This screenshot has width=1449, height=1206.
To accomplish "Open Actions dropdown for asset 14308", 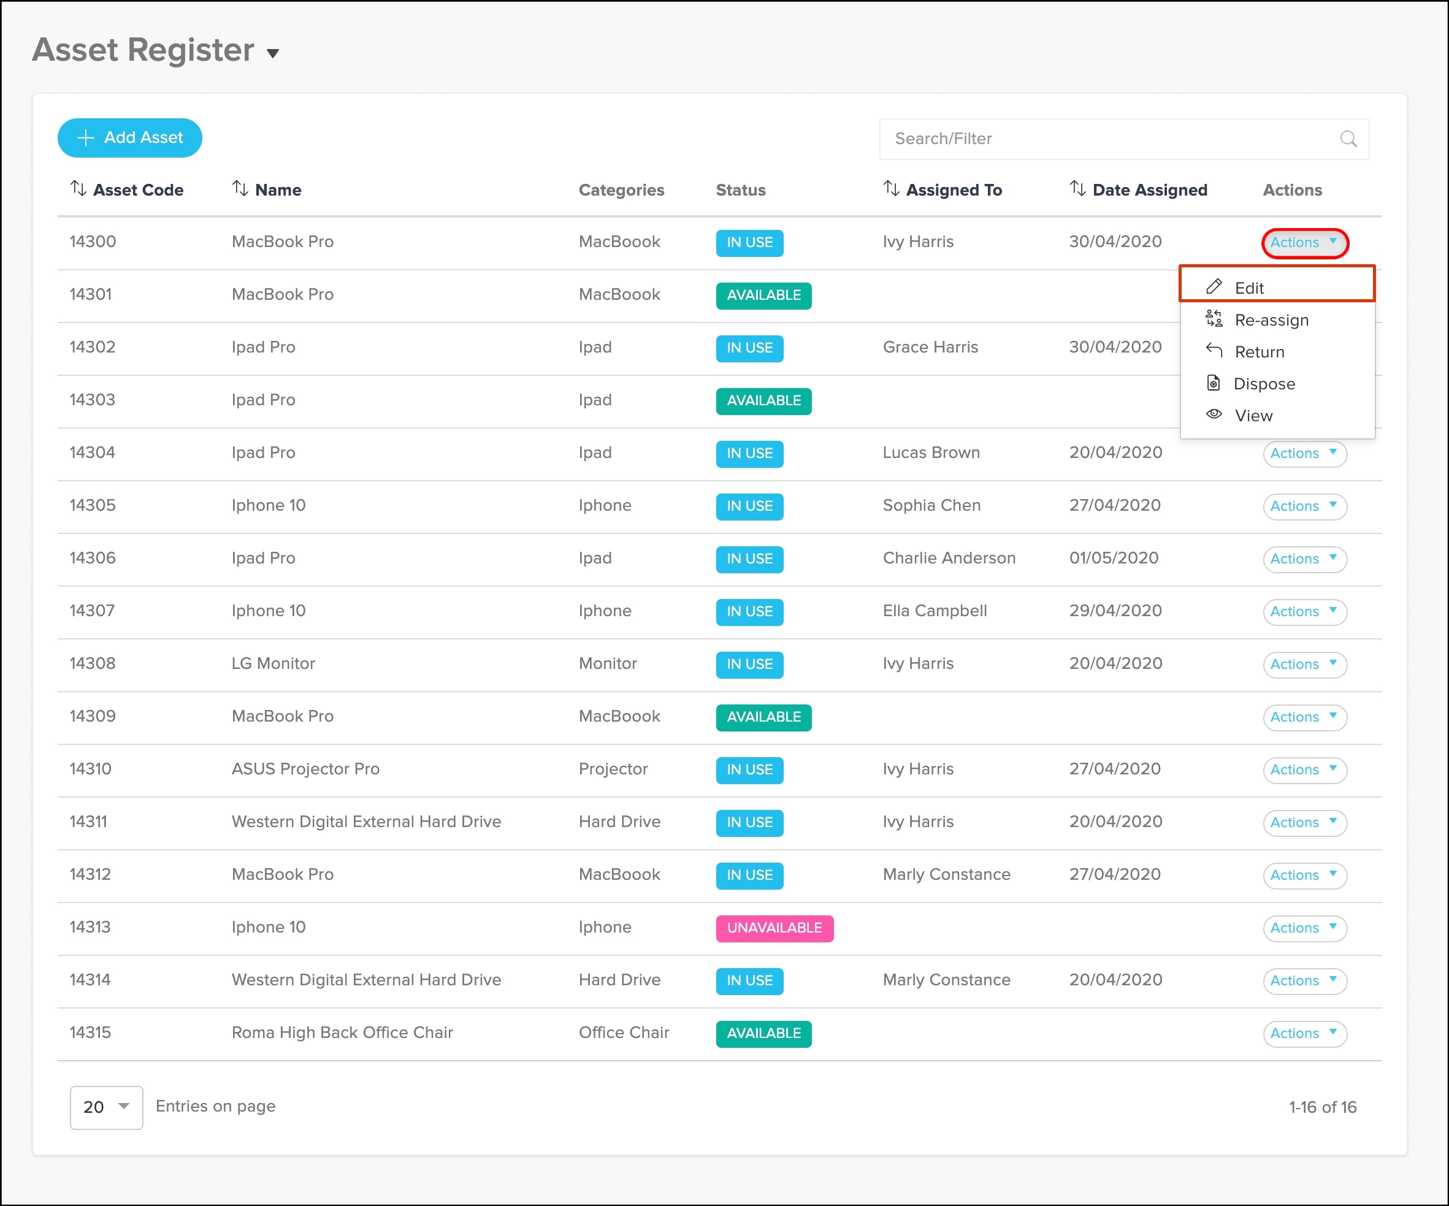I will (x=1304, y=664).
